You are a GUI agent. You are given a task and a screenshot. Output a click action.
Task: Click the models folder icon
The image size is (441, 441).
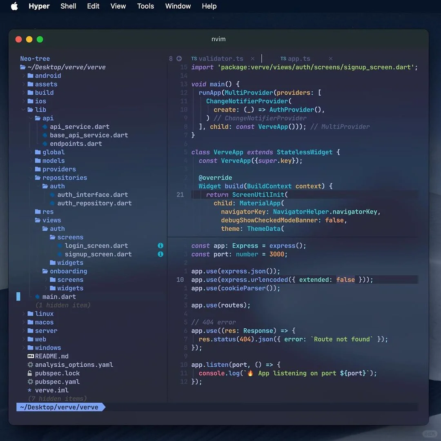coord(38,160)
